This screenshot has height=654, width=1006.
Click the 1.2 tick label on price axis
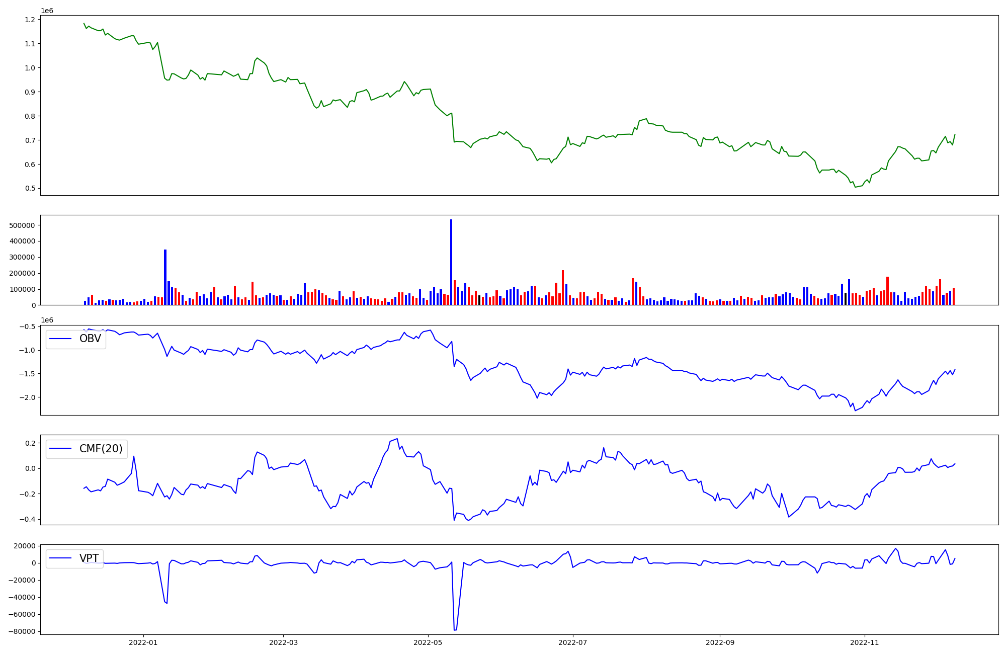point(30,20)
